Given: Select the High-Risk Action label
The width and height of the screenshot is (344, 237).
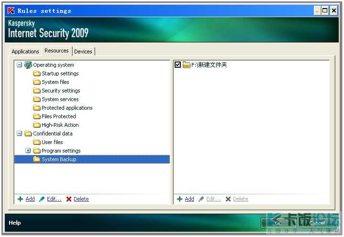Looking at the screenshot, I should pyautogui.click(x=60, y=125).
